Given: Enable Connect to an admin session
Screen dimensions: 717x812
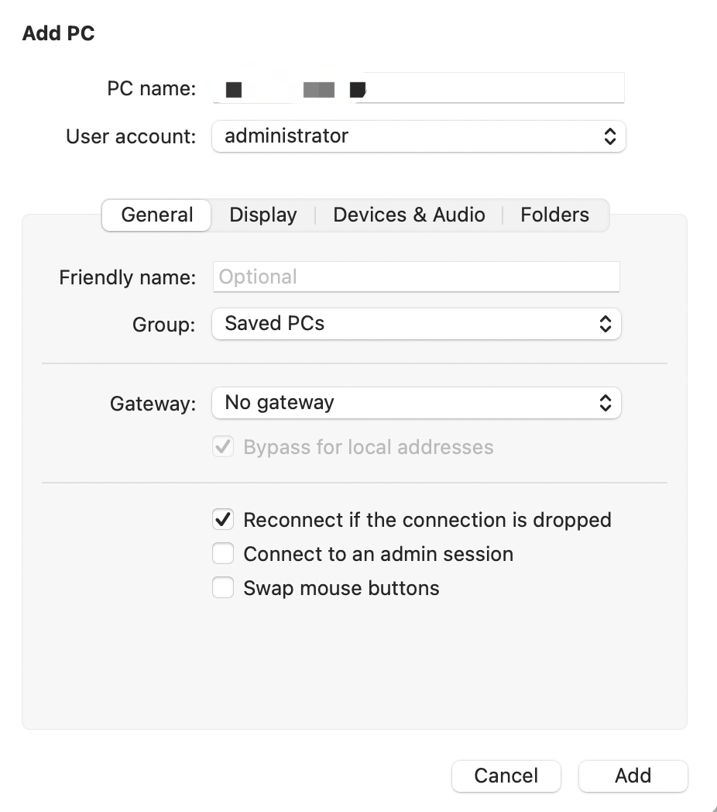Looking at the screenshot, I should (x=223, y=554).
